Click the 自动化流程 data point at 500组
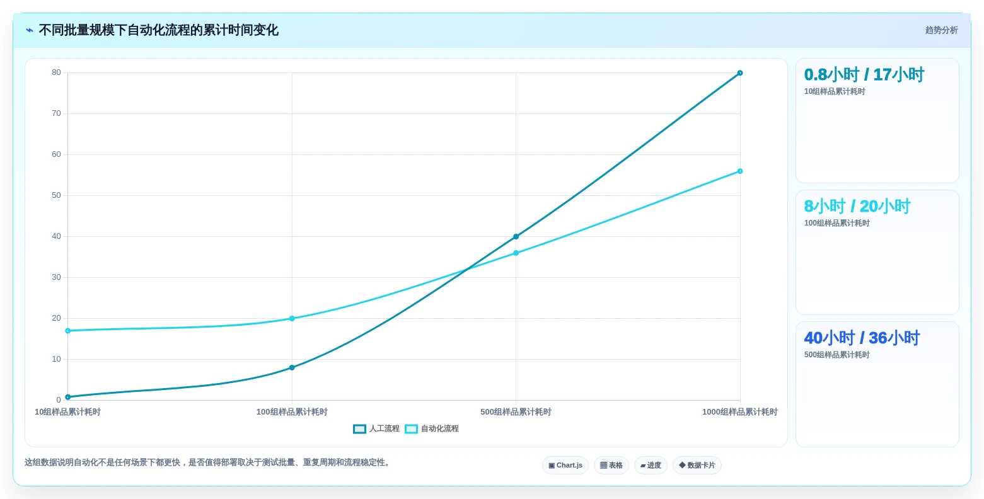Viewport: 984px width, 499px height. pos(516,253)
